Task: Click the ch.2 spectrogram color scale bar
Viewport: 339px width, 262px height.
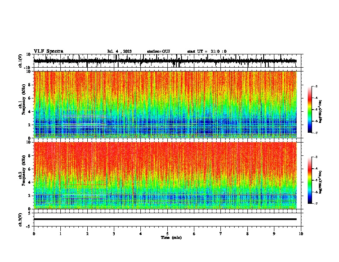Action: (310, 180)
